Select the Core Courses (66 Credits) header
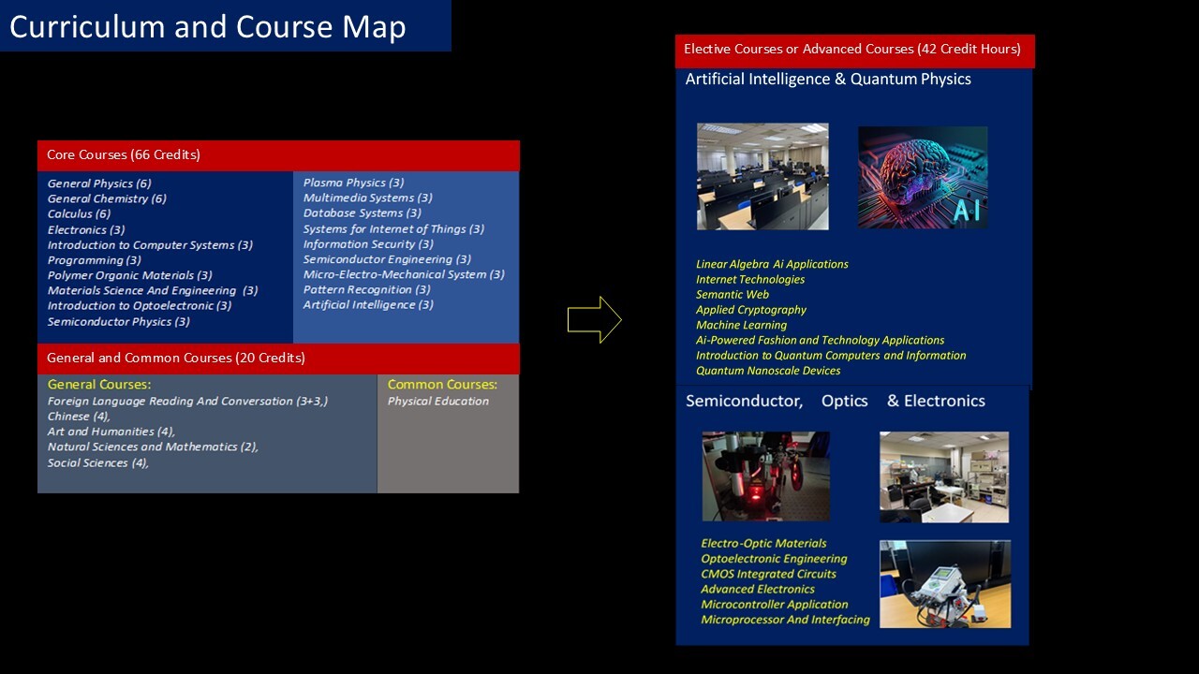1199x674 pixels. click(124, 155)
